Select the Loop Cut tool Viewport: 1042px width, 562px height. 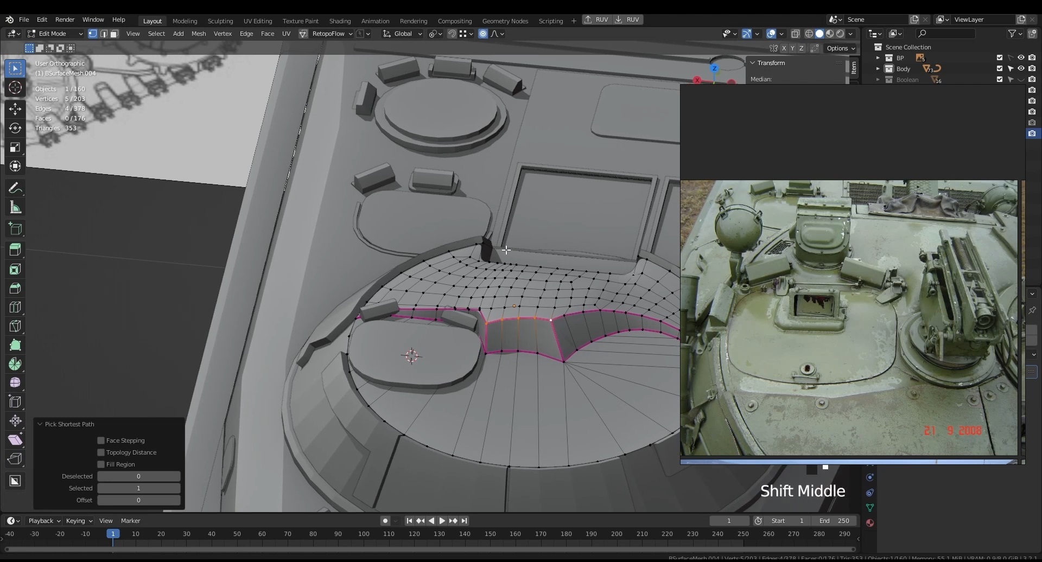point(15,307)
